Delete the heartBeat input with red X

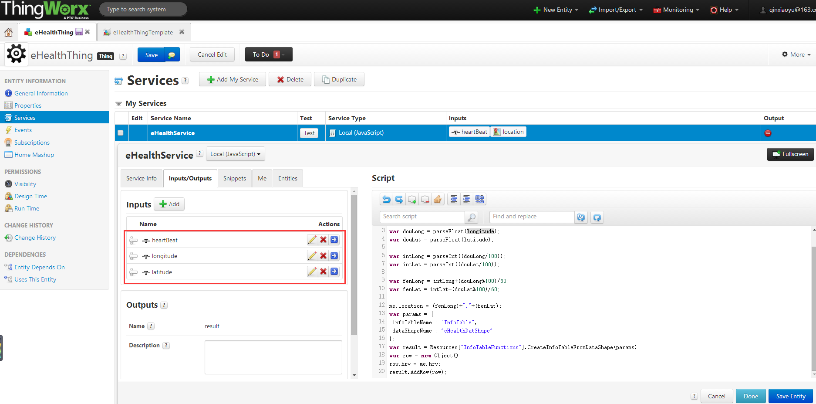[323, 240]
